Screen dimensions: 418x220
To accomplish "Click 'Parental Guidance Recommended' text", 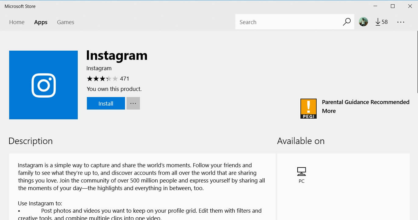I will click(366, 102).
